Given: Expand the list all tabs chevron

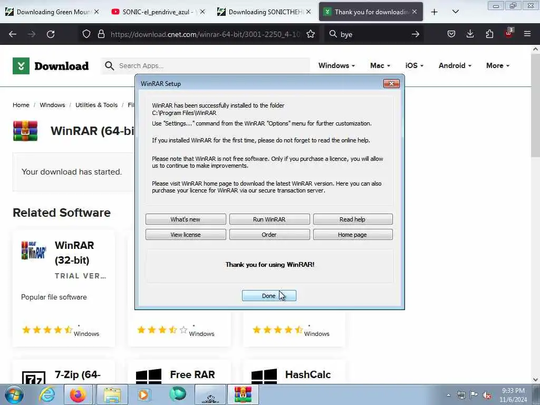Looking at the screenshot, I should (x=455, y=12).
